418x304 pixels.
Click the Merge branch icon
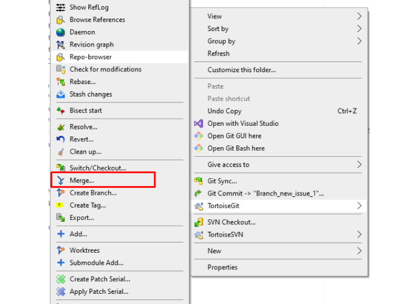(x=61, y=181)
